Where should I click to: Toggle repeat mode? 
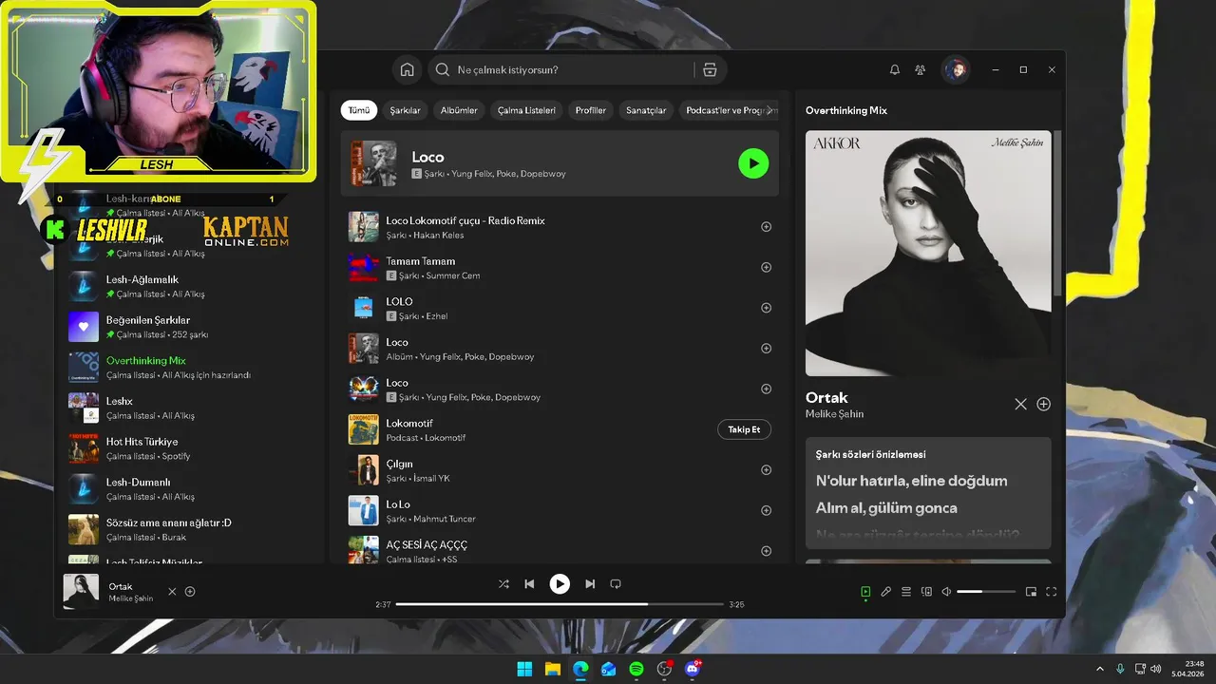coord(616,584)
